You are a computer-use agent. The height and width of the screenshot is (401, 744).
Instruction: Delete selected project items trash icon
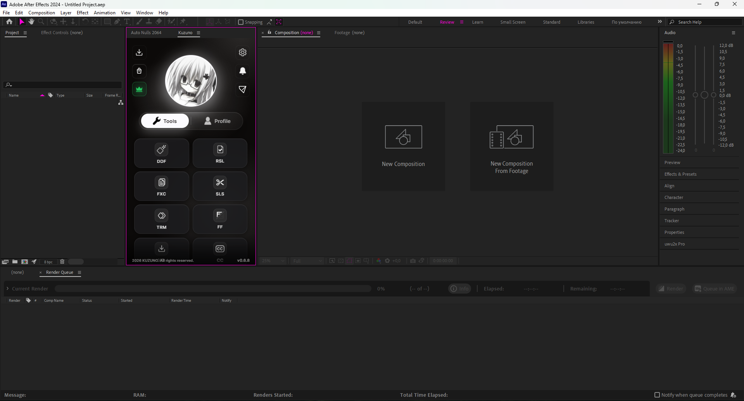(62, 262)
